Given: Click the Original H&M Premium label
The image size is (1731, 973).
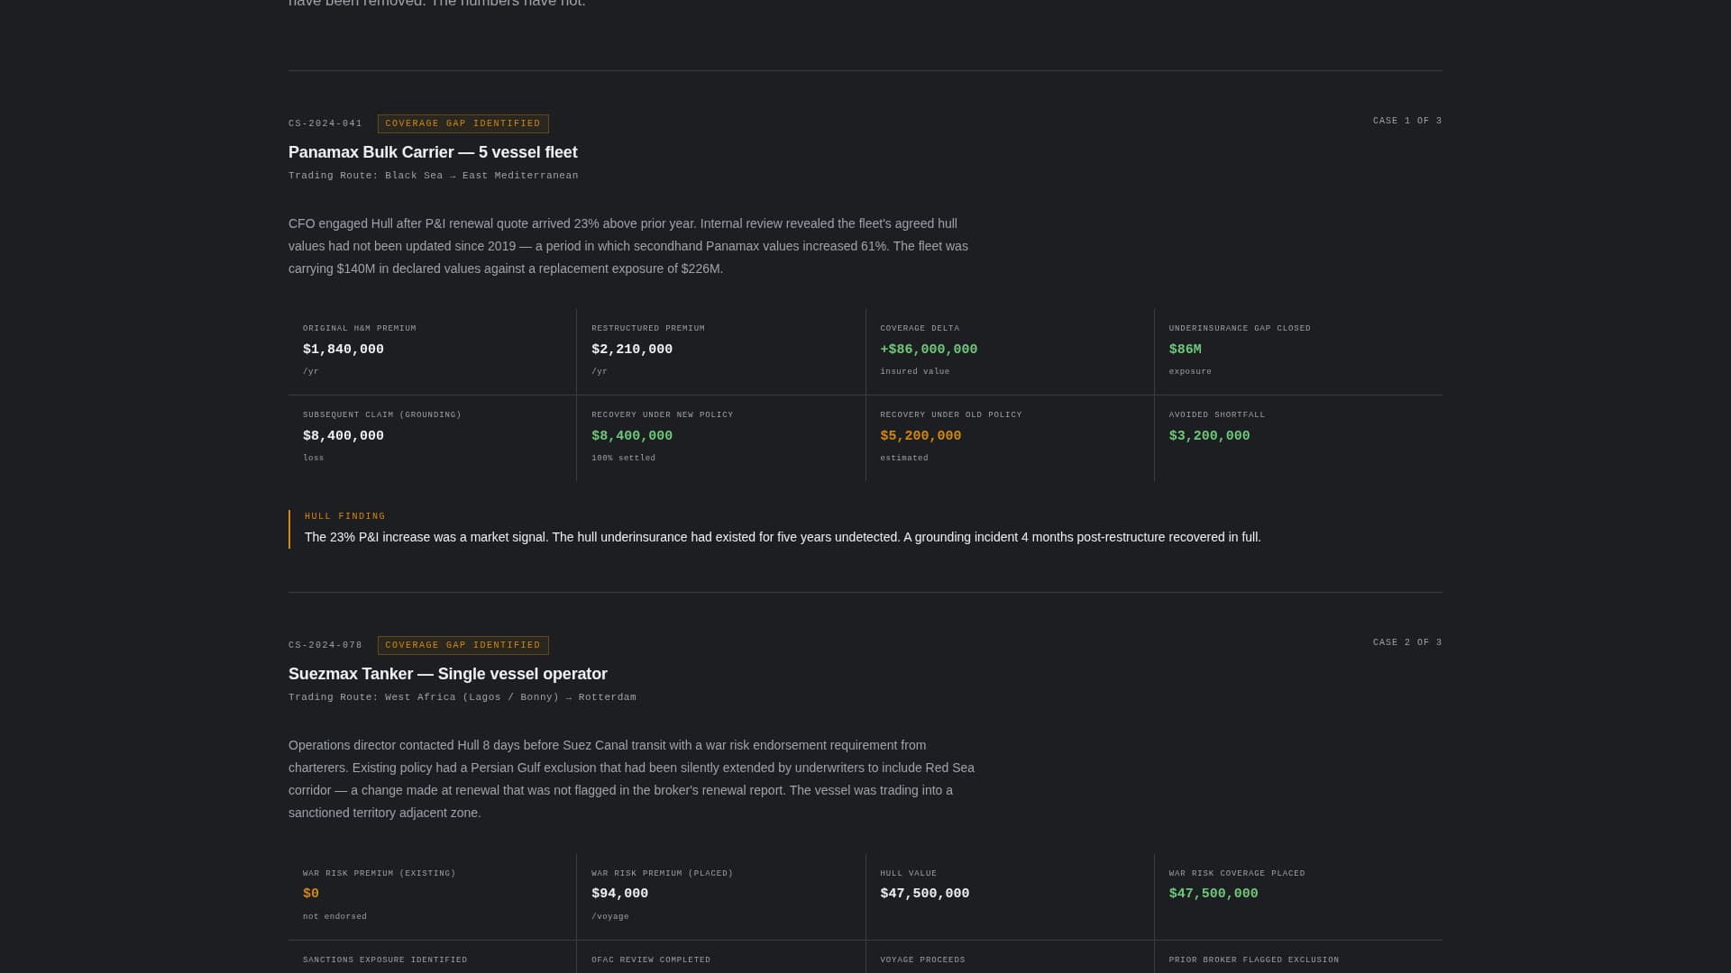Looking at the screenshot, I should [360, 329].
